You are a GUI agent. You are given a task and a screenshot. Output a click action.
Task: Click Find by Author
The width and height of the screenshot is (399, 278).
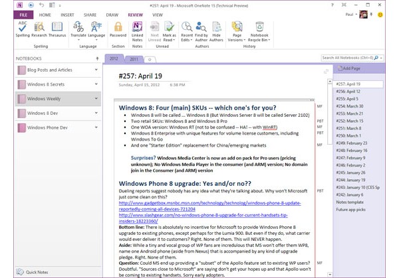pos(201,31)
